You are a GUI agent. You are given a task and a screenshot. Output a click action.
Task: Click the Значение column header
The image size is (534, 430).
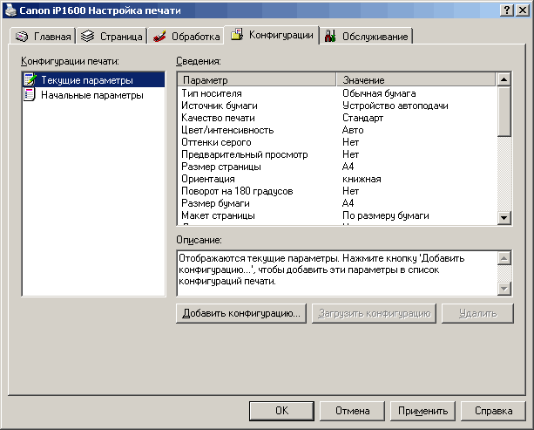pyautogui.click(x=416, y=79)
